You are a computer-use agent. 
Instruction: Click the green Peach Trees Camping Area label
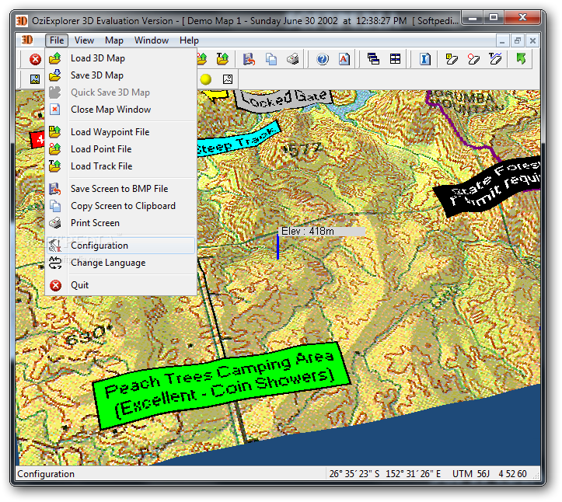(x=221, y=385)
